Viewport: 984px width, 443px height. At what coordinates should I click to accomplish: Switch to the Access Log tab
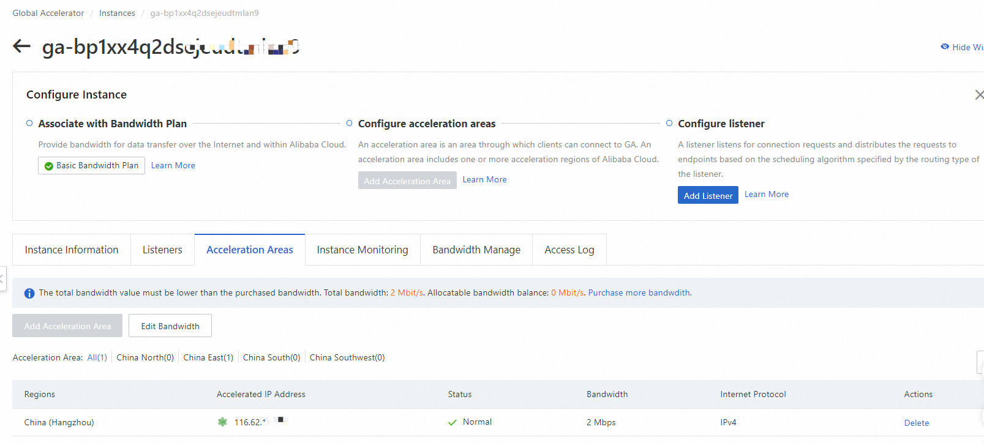click(569, 250)
